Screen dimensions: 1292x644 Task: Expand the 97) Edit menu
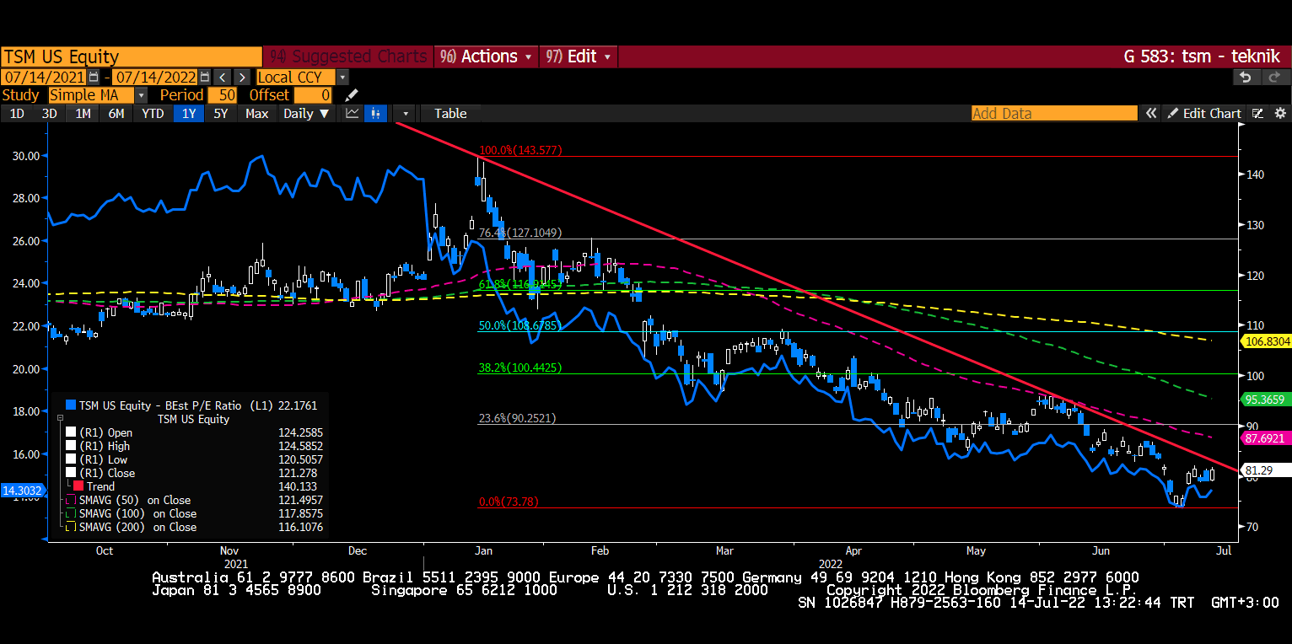click(579, 56)
